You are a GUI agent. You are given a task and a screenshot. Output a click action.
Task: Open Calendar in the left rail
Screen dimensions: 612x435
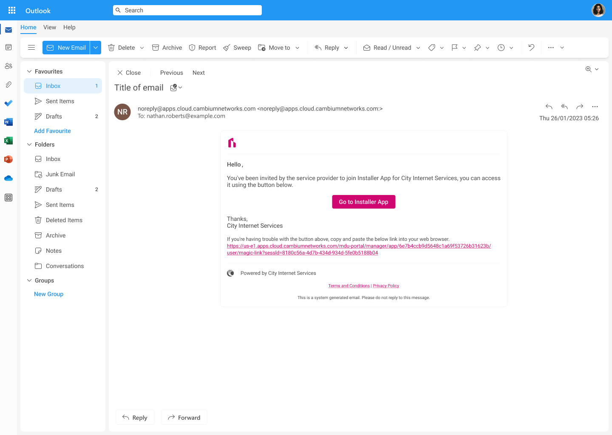tap(8, 47)
